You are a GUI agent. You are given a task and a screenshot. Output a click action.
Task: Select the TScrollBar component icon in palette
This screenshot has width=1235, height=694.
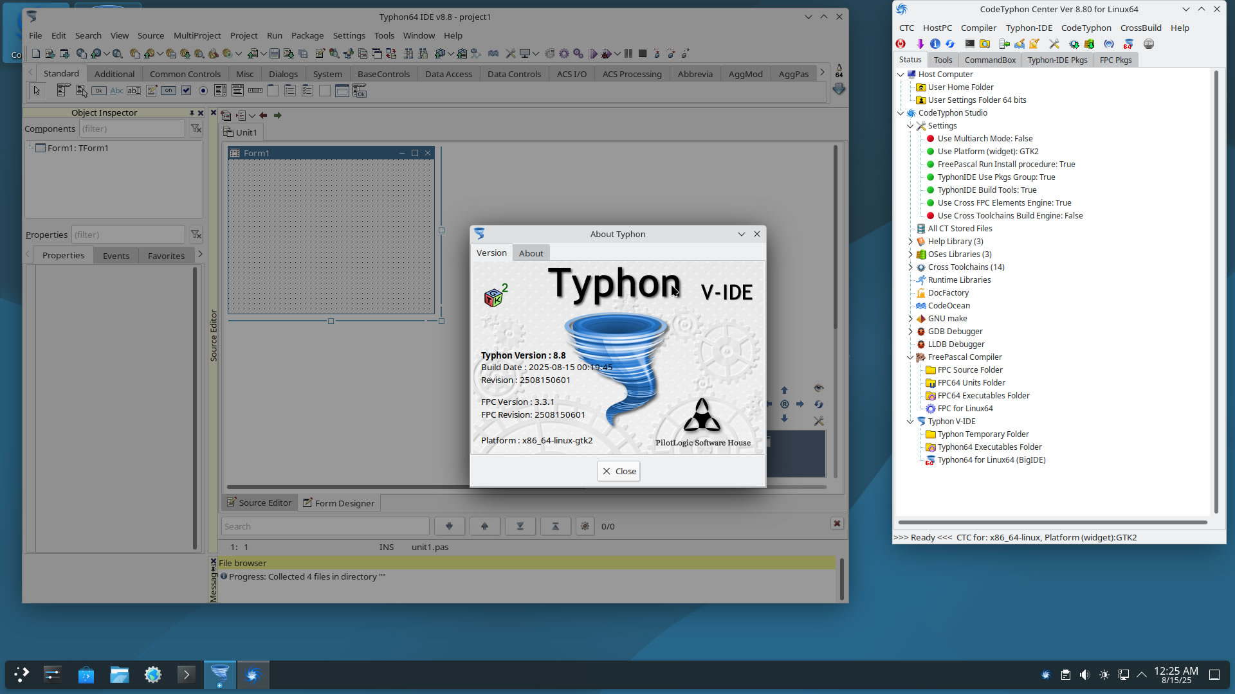255,91
